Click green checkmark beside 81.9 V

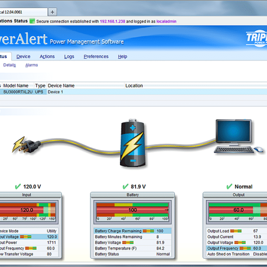coord(126,187)
